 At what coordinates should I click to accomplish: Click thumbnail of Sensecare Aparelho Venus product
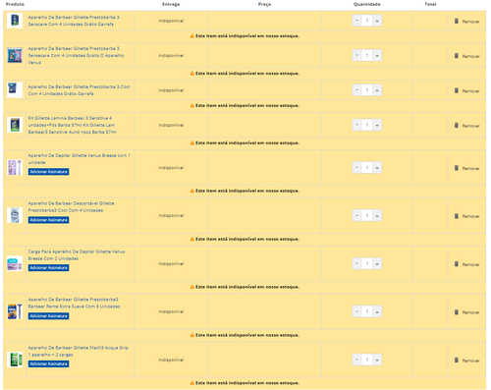pyautogui.click(x=15, y=55)
